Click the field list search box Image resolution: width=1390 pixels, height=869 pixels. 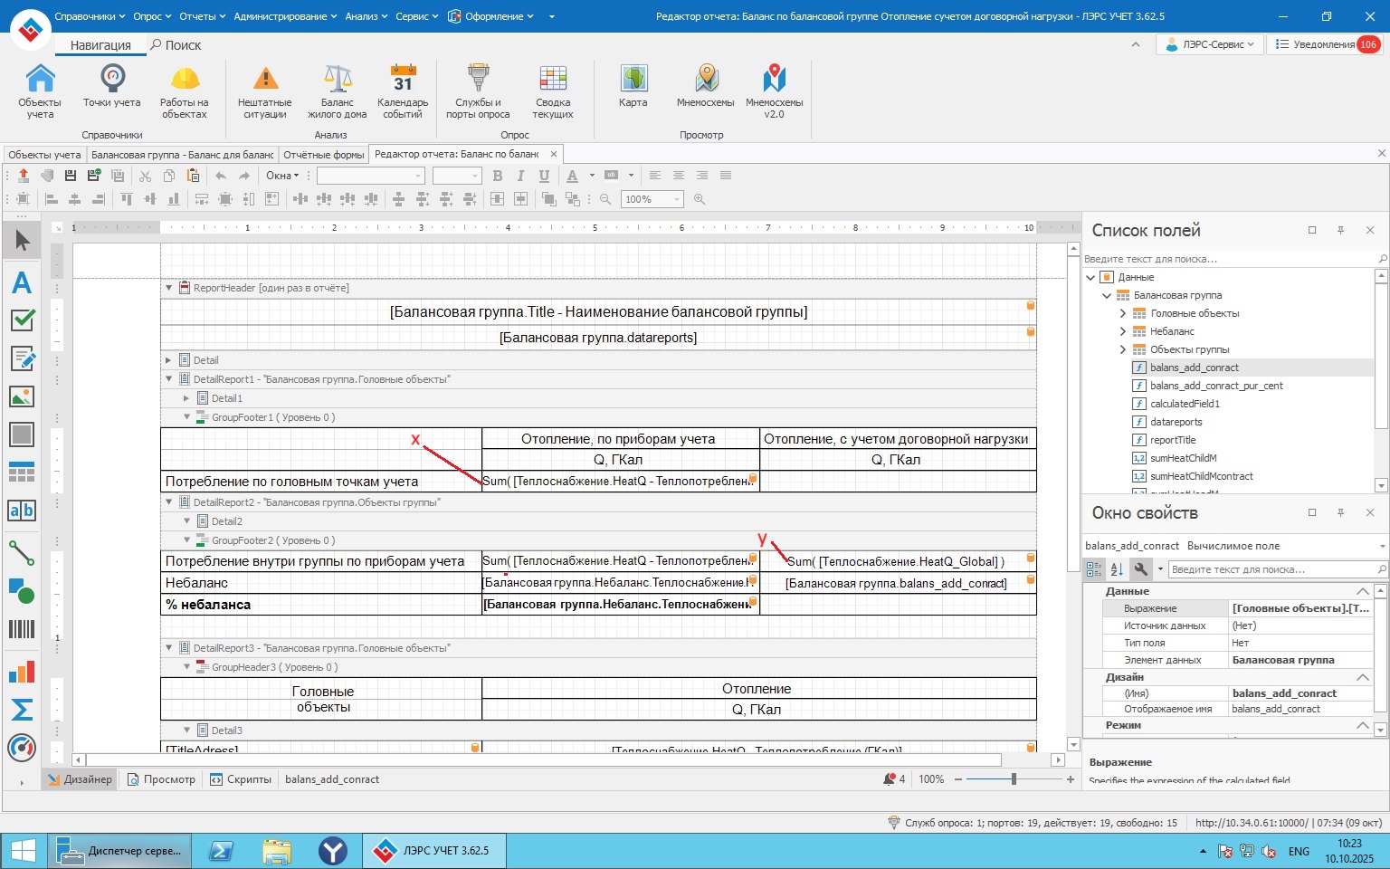pyautogui.click(x=1229, y=259)
